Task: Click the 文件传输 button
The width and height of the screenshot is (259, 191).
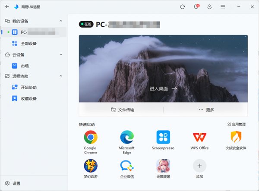Action: point(122,110)
